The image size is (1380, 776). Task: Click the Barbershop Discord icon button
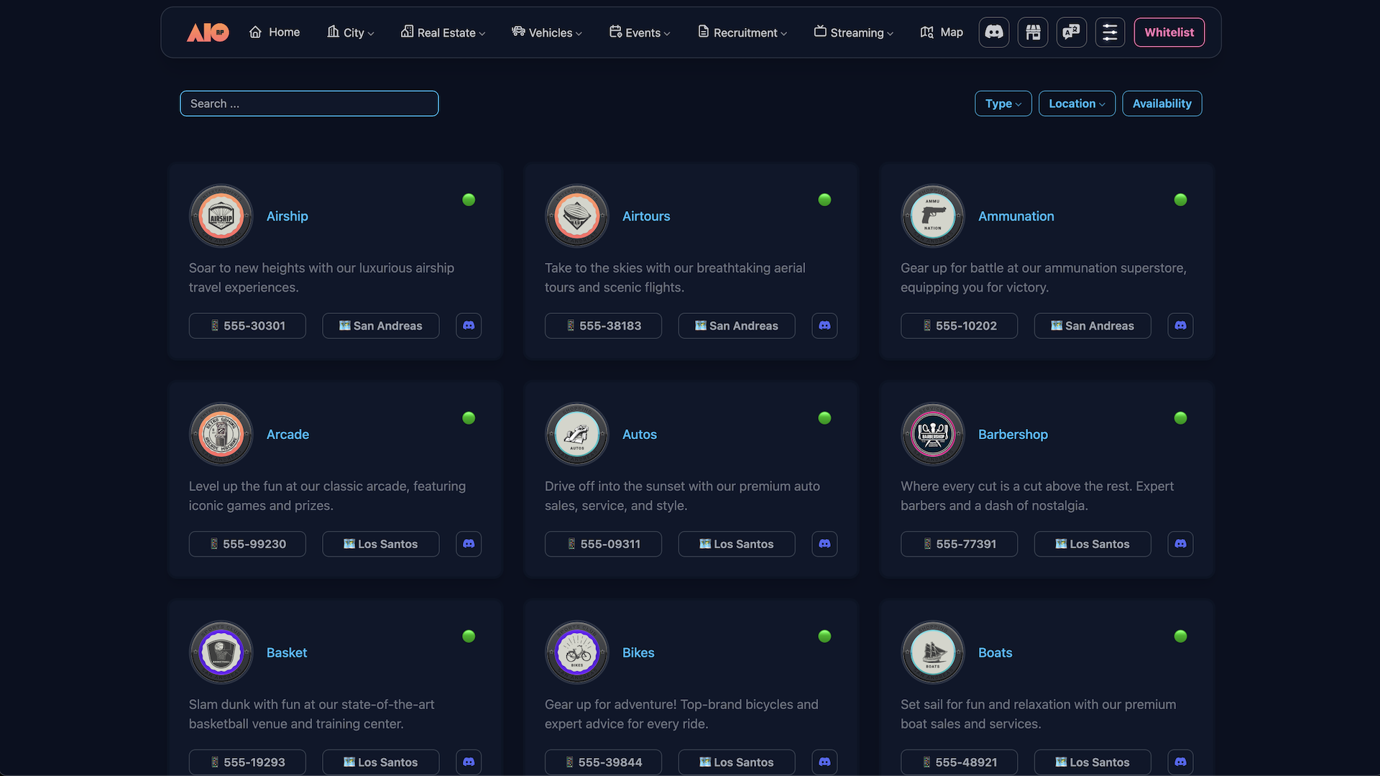click(1180, 544)
